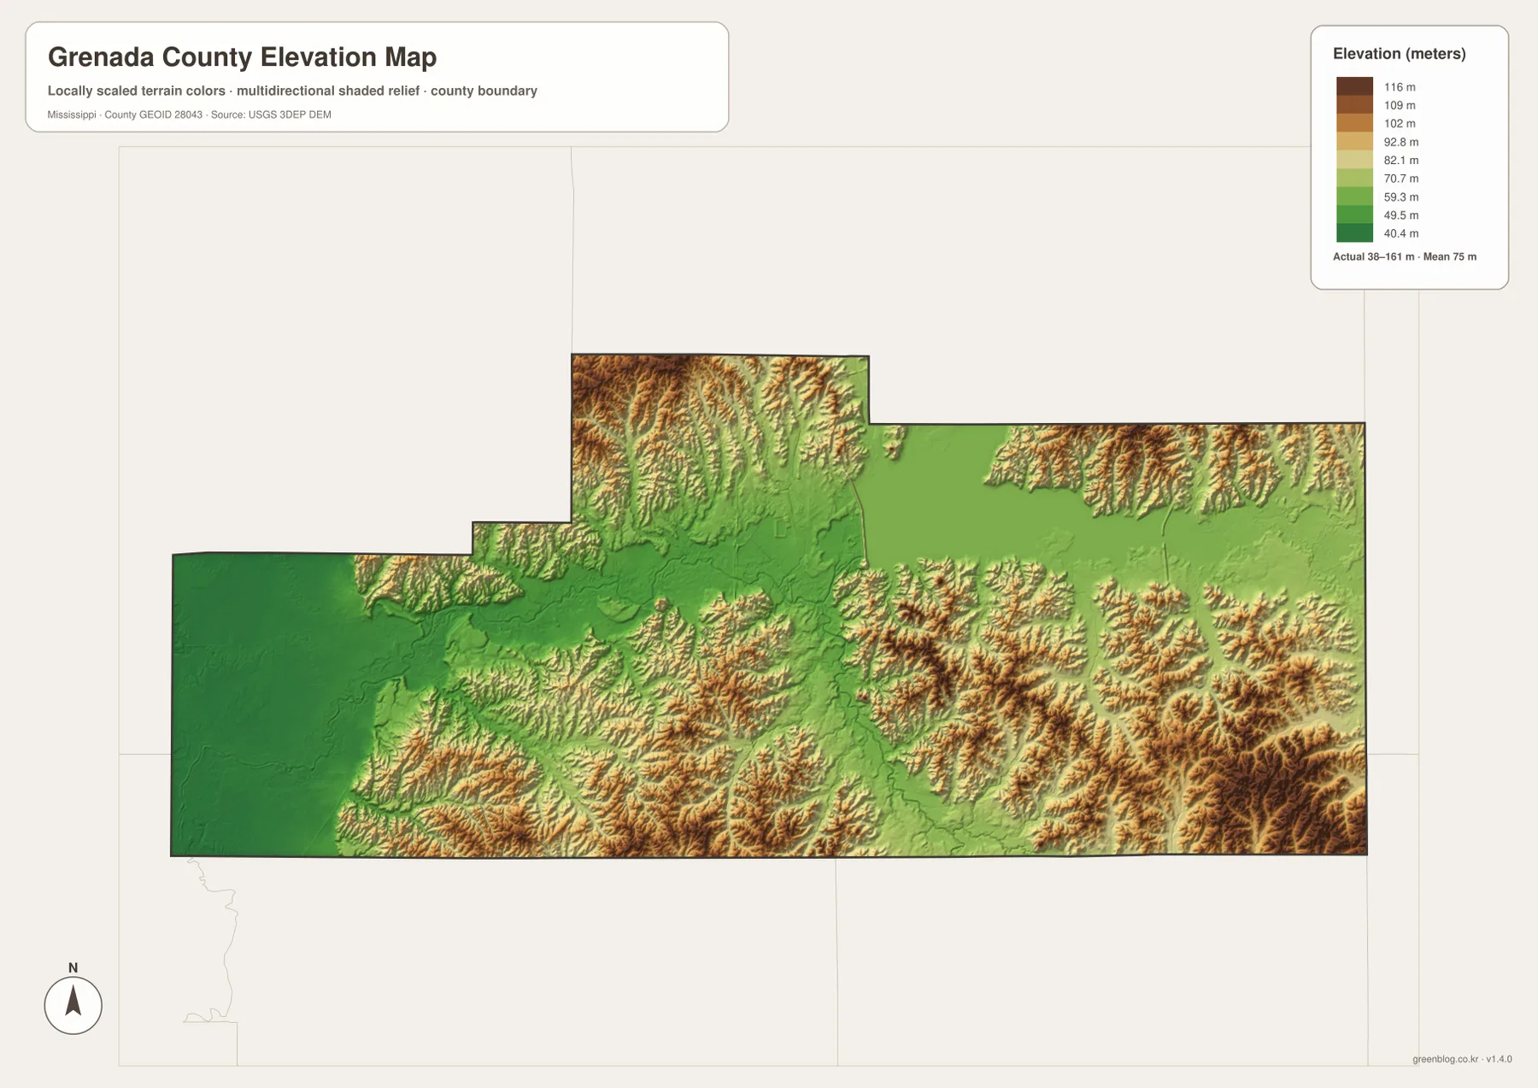Click the 'Elevation (meters)' legend heading
This screenshot has height=1088, width=1538.
1399,54
